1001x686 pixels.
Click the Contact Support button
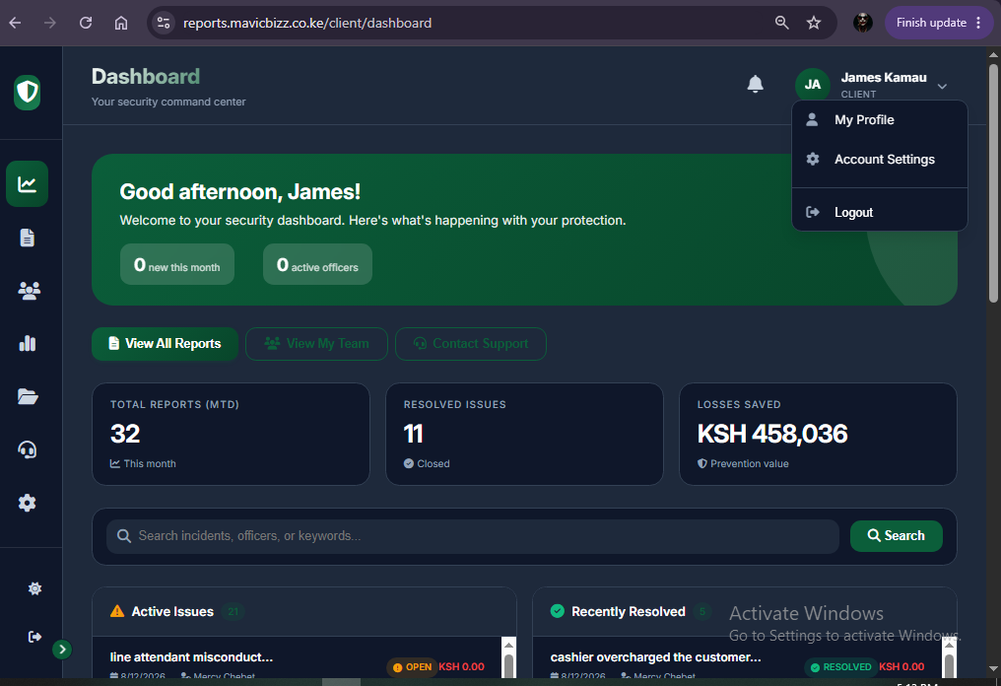[471, 344]
